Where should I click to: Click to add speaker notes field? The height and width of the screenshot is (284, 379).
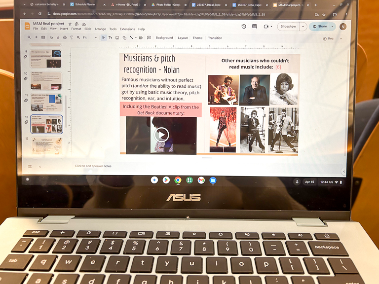[x=93, y=166]
